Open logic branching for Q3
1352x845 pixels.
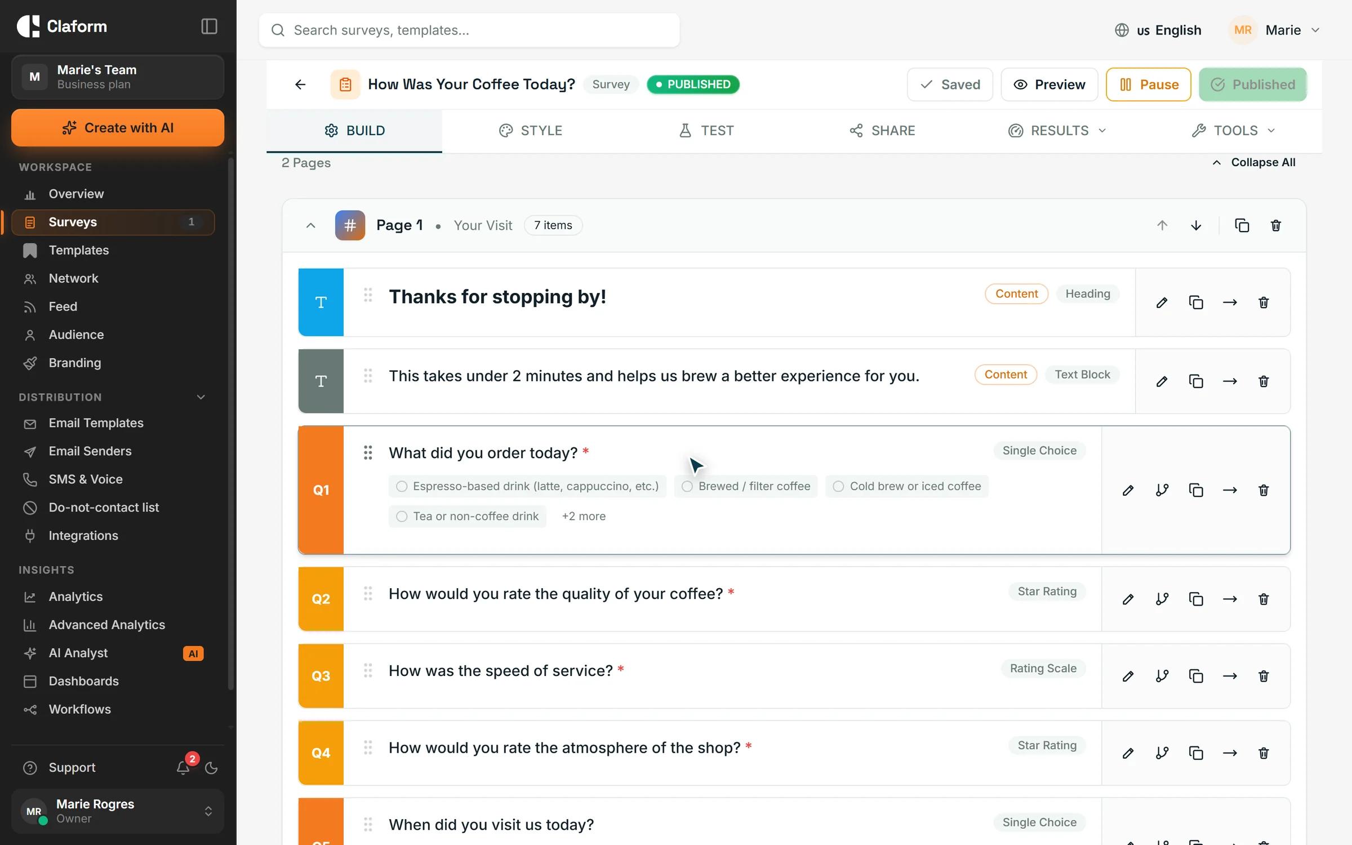(x=1162, y=676)
